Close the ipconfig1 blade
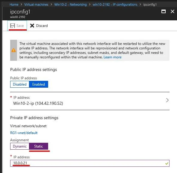 pyautogui.click(x=173, y=11)
